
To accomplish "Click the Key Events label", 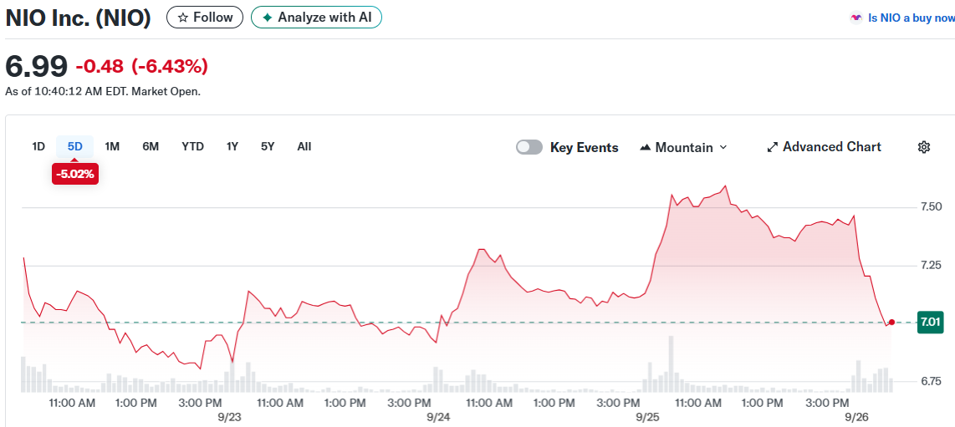I will coord(584,147).
